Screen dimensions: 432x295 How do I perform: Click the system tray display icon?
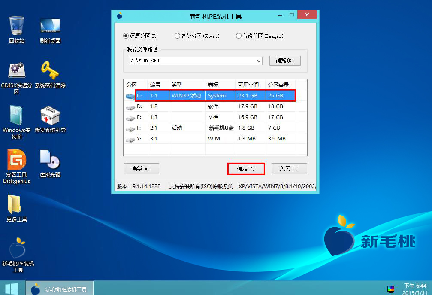[390, 289]
